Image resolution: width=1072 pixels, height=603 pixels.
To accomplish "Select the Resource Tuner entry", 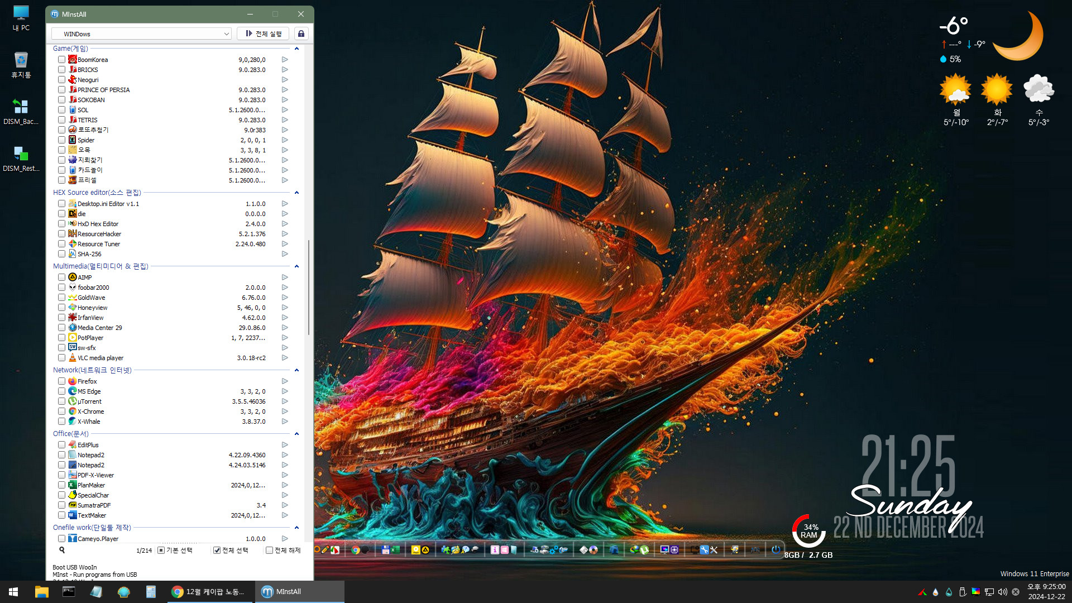I will tap(99, 244).
